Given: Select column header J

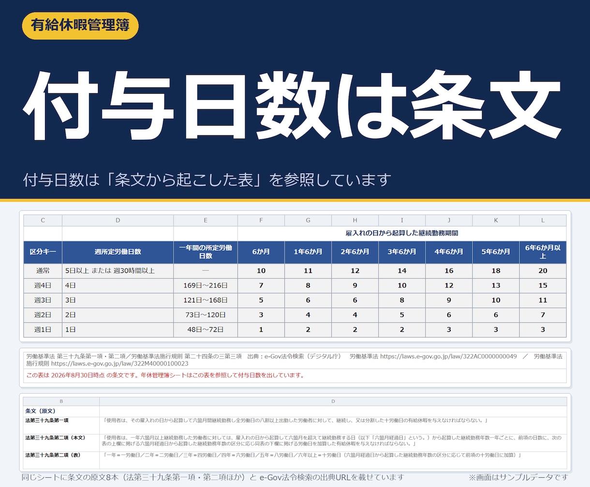Looking at the screenshot, I should pyautogui.click(x=449, y=220).
